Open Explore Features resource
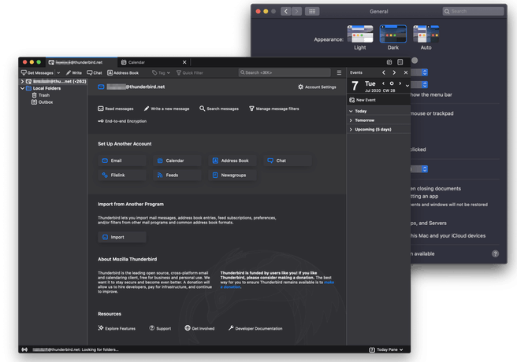Viewport: 517px width, 362px height. point(117,328)
